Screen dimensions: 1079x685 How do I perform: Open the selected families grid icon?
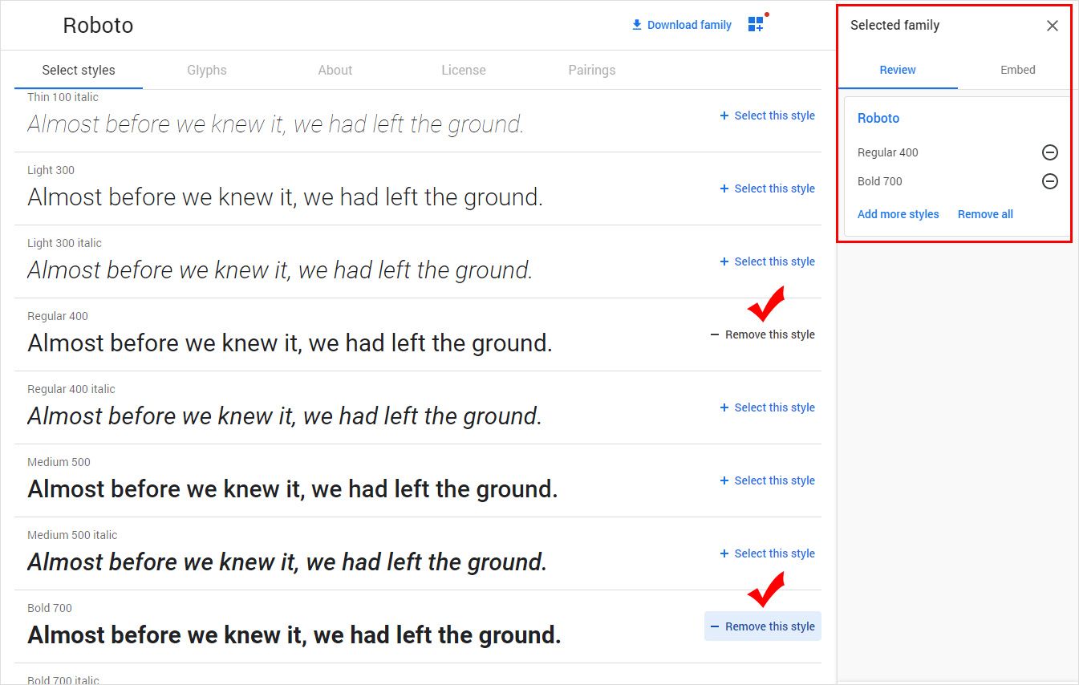pos(757,23)
